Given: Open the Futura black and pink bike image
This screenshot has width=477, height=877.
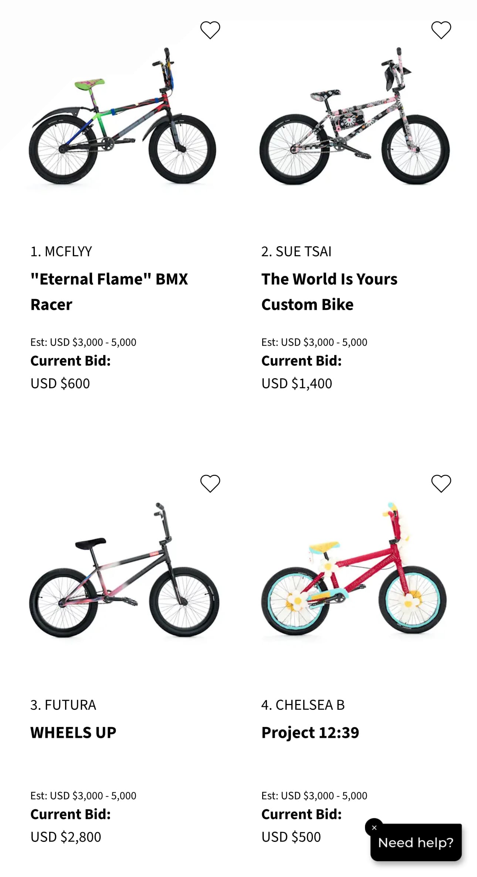Looking at the screenshot, I should [124, 570].
